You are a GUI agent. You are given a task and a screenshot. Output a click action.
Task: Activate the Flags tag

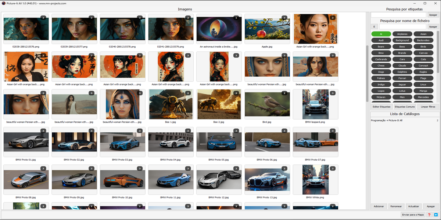click(423, 78)
